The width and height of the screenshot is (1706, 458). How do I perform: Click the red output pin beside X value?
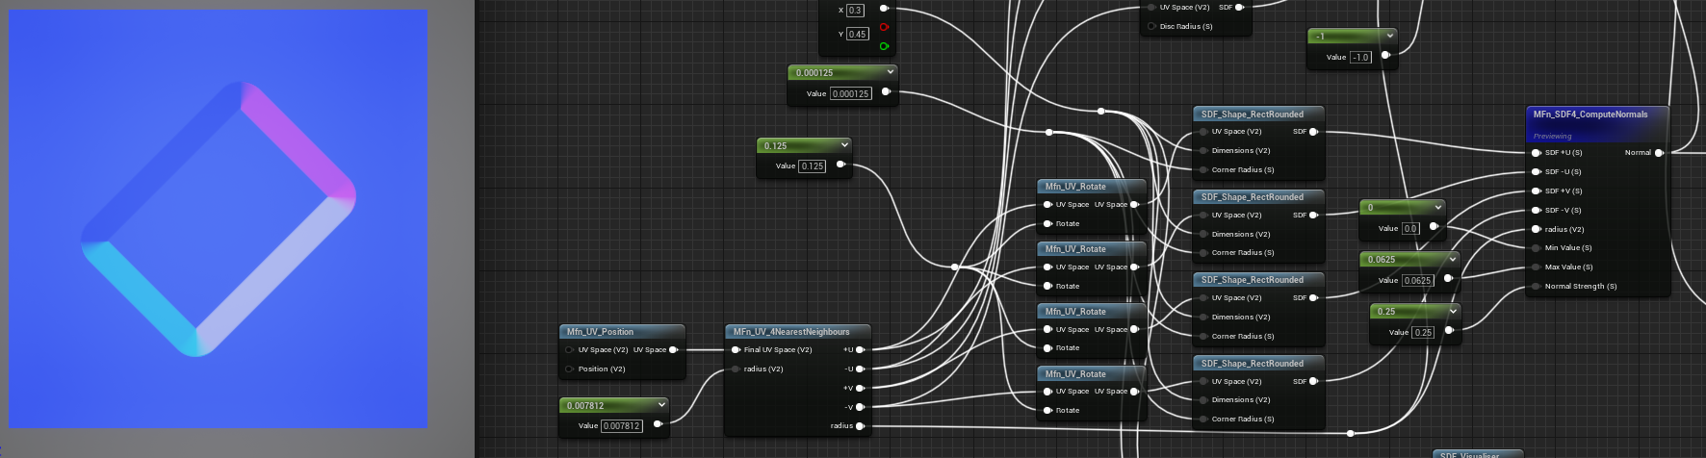pos(884,27)
